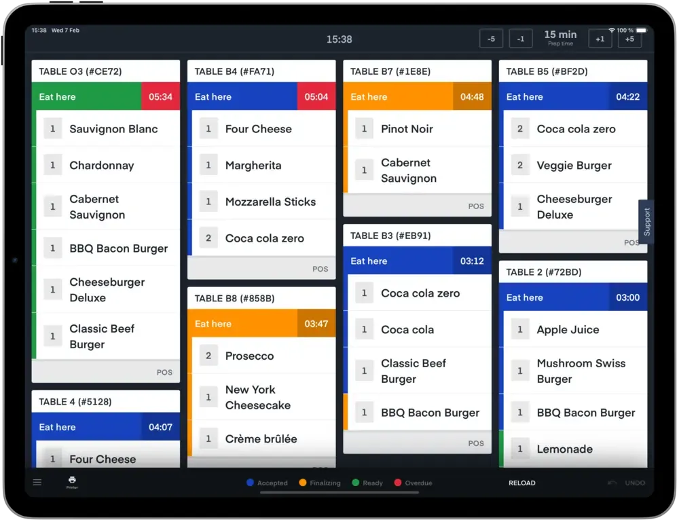Viewport: 679px width, 522px height.
Task: Click the Printer icon in the bottom bar
Action: click(72, 481)
